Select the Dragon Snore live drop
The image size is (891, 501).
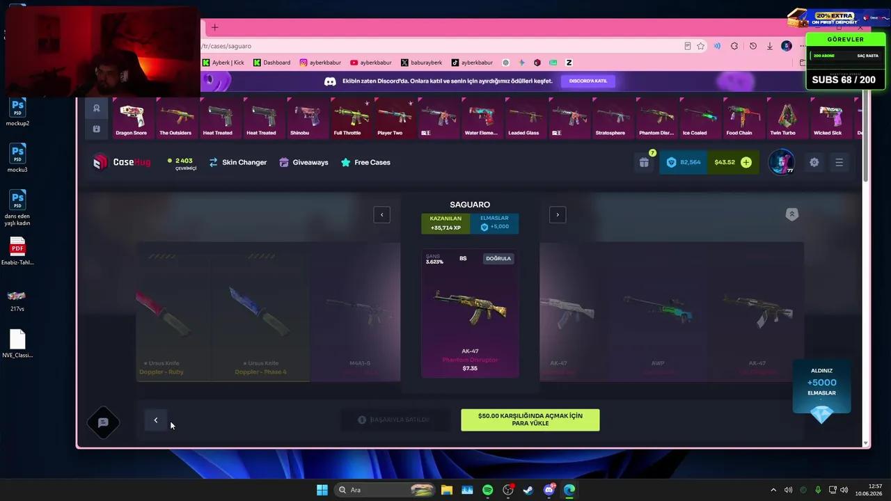pos(132,118)
